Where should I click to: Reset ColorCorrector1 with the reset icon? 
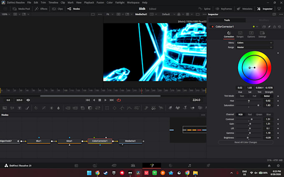pyautogui.click(x=279, y=27)
